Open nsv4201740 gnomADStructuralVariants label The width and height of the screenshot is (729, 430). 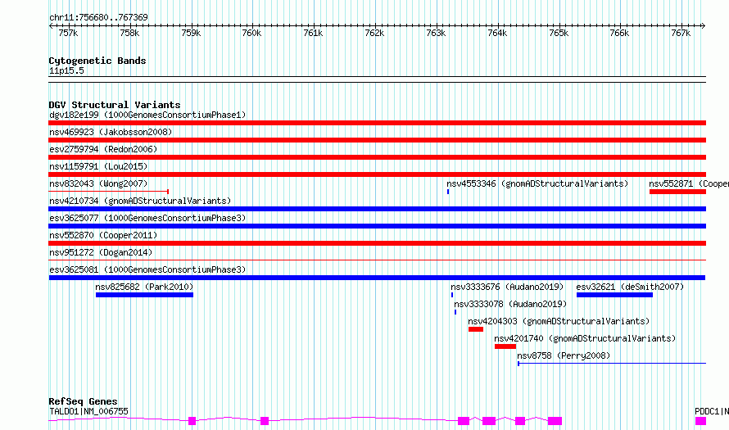[x=585, y=338]
